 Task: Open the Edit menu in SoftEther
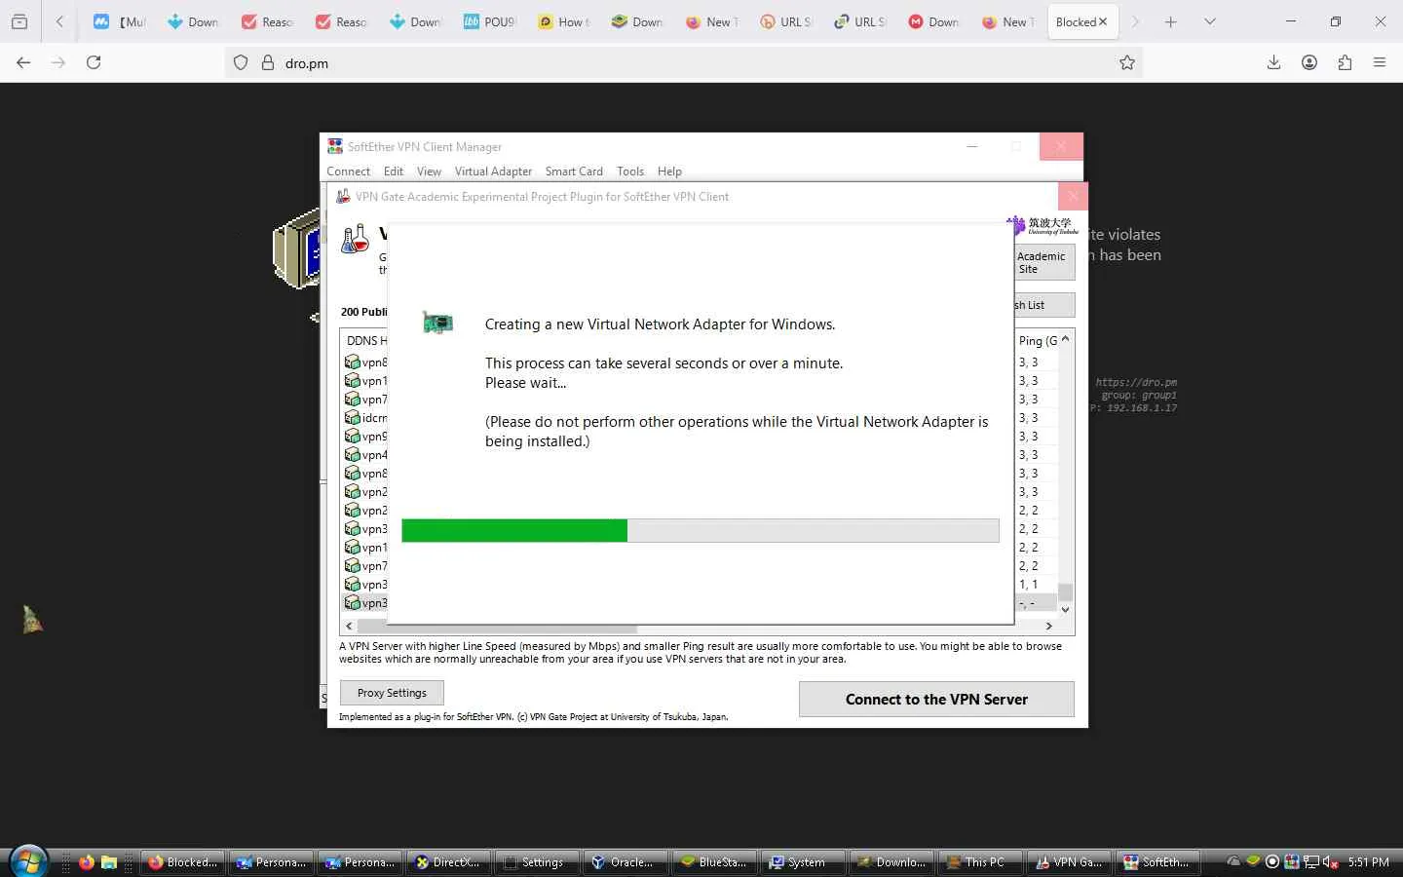pyautogui.click(x=394, y=172)
